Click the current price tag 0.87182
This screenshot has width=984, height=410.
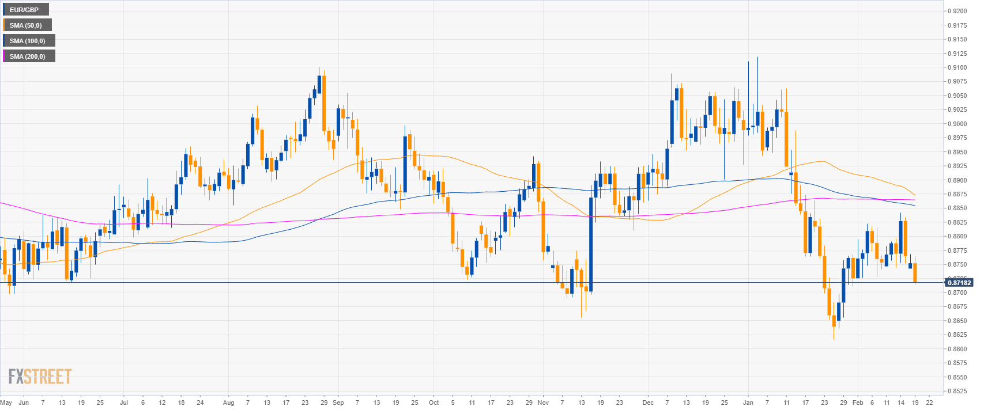(x=958, y=283)
